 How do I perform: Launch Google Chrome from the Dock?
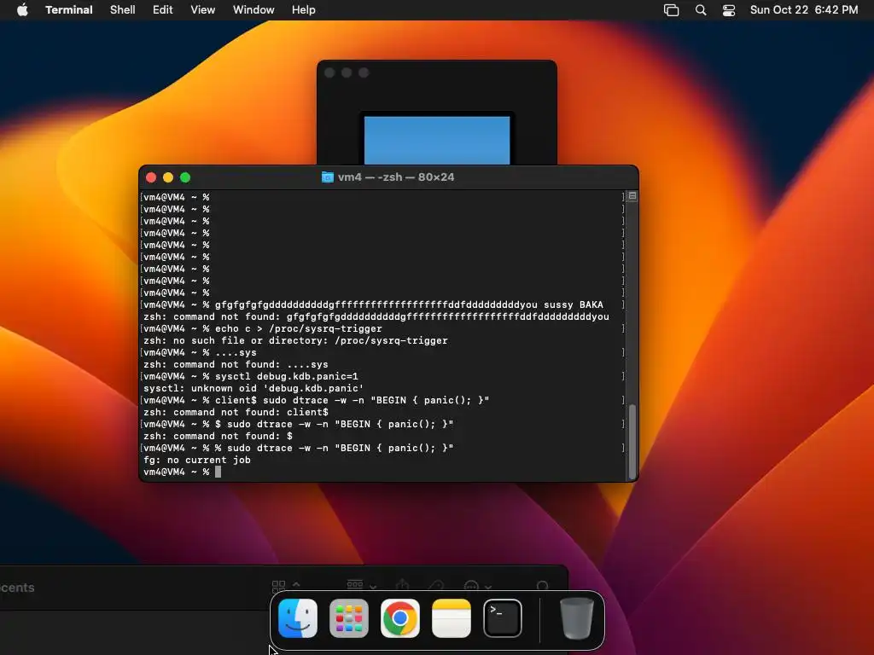400,618
